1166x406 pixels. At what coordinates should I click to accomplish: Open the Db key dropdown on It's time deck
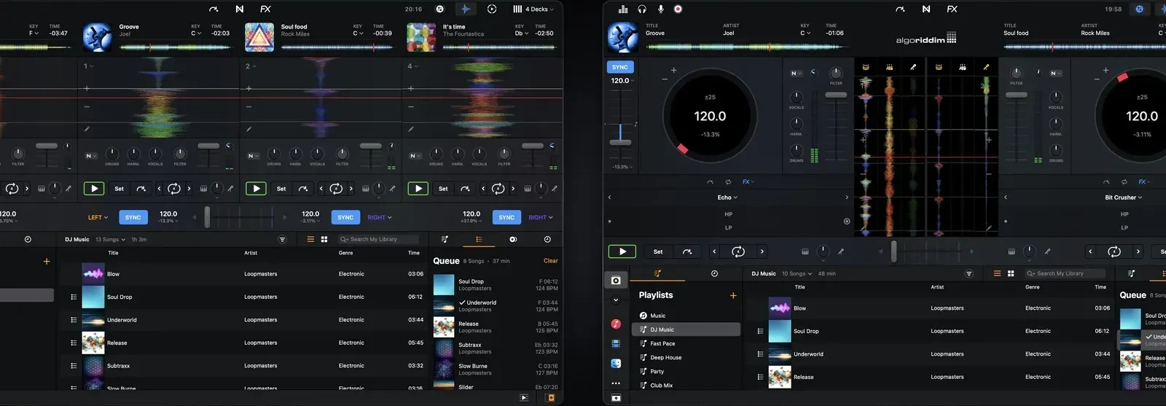coord(520,34)
